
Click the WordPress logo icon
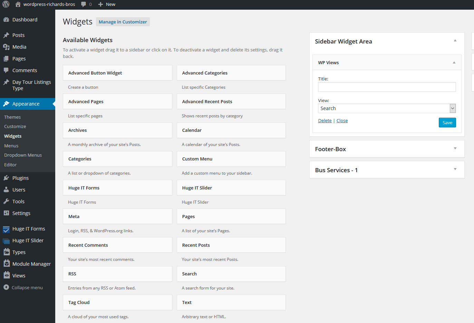6,4
